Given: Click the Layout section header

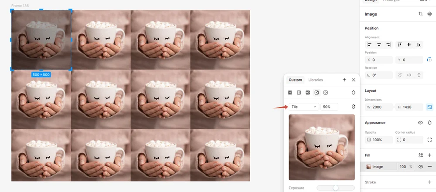Looking at the screenshot, I should pyautogui.click(x=370, y=91).
